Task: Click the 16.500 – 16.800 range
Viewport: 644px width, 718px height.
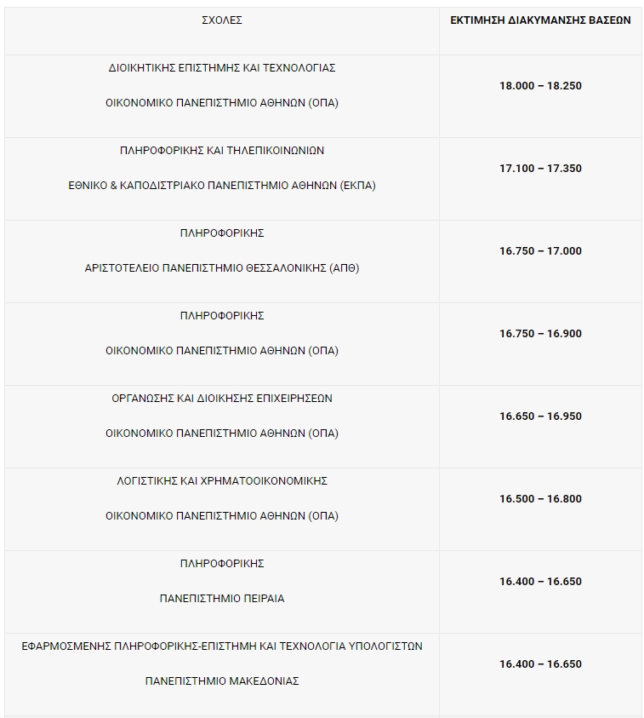Action: pos(540,499)
